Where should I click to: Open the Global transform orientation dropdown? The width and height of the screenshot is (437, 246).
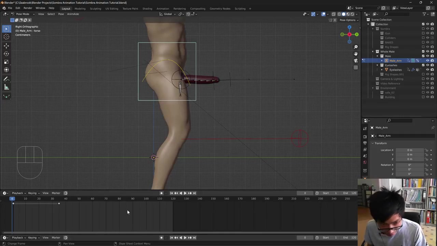pos(168,14)
